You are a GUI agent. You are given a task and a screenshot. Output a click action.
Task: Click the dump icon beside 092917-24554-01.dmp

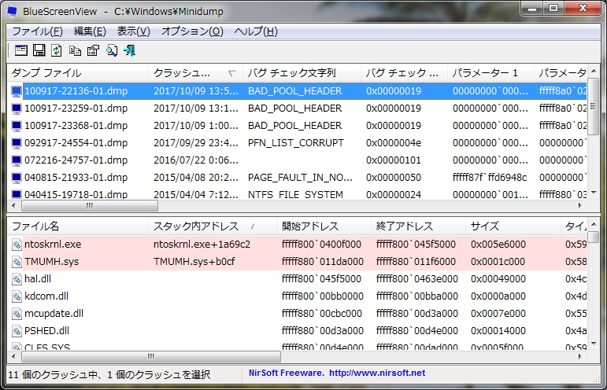click(x=17, y=143)
